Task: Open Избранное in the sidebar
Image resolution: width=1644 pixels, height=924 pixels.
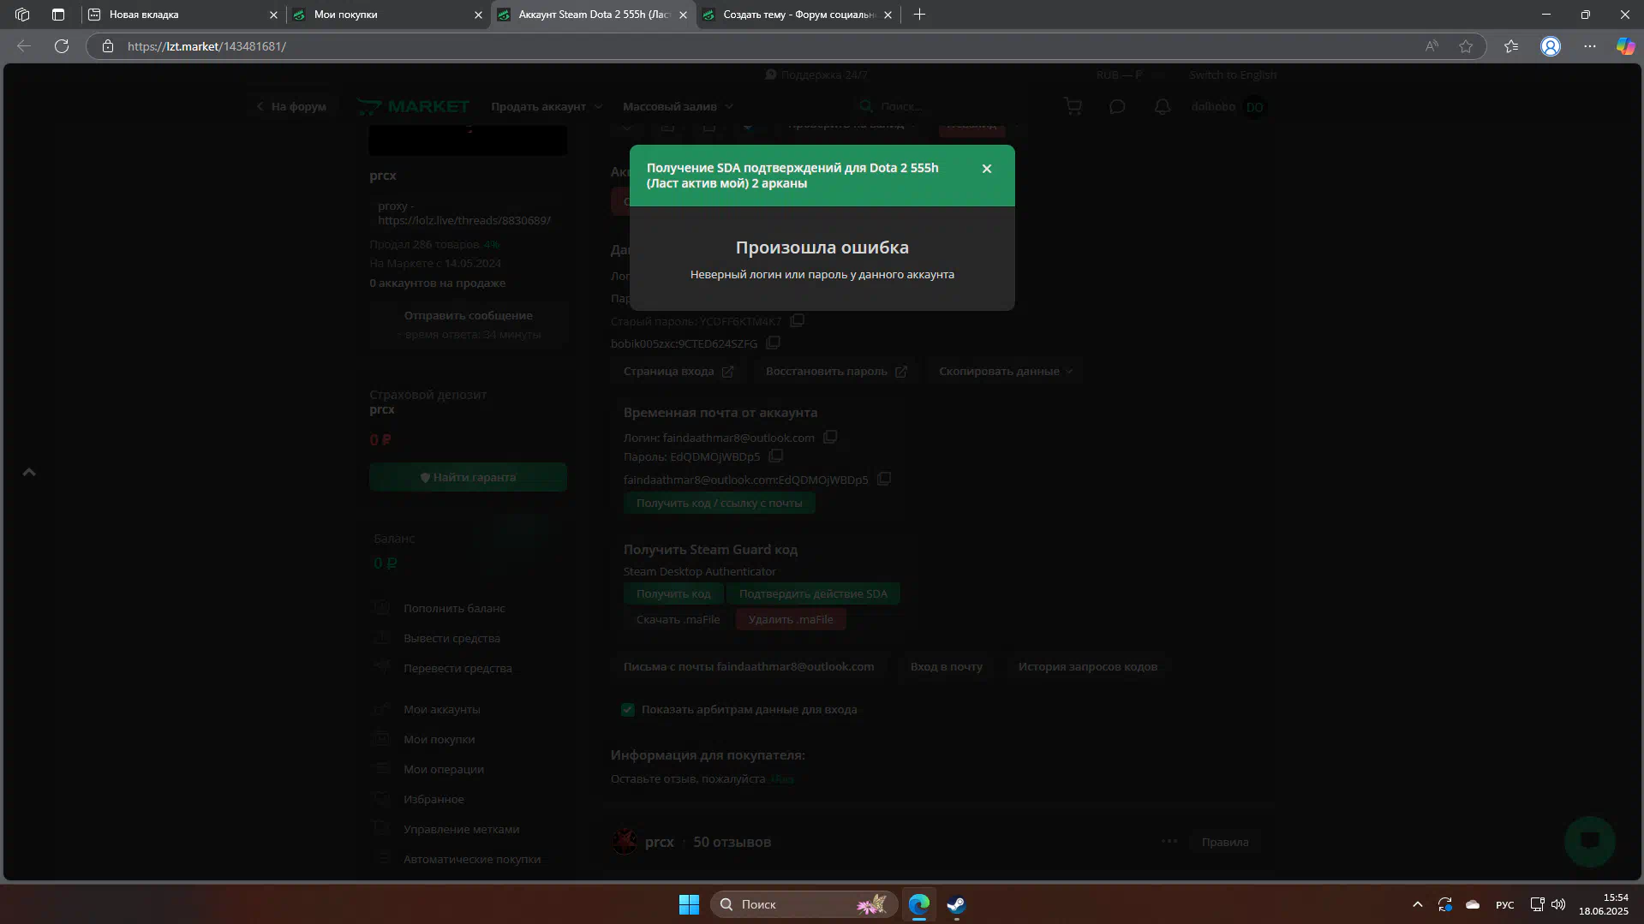Action: tap(433, 799)
